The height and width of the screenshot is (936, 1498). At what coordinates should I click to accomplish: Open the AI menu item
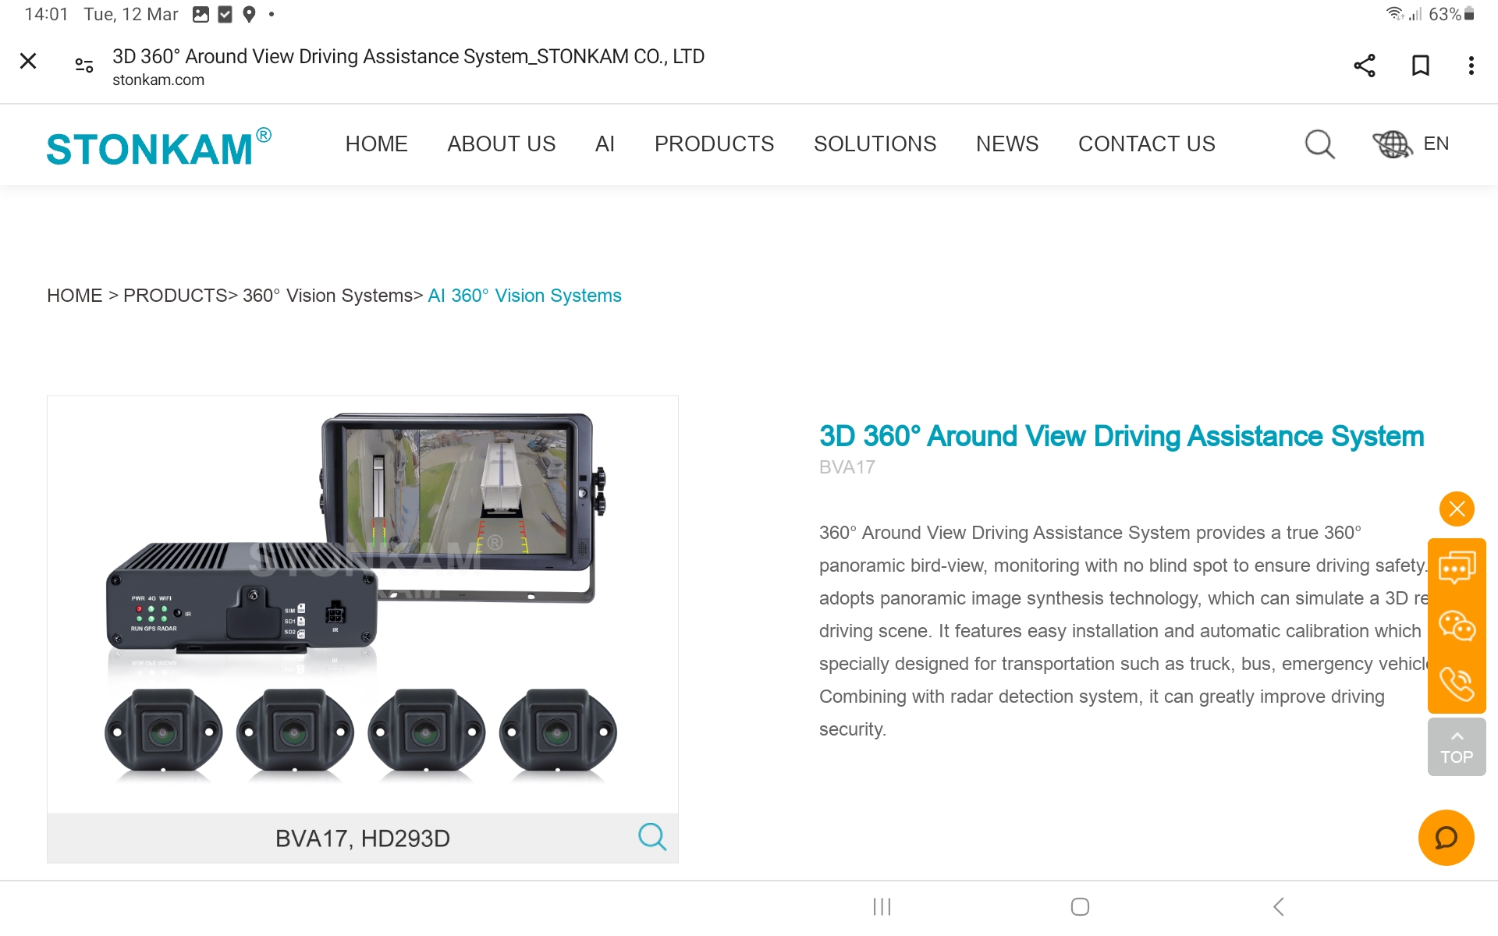pos(605,144)
